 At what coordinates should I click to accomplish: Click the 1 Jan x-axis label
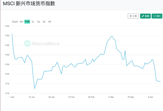pos(12,97)
